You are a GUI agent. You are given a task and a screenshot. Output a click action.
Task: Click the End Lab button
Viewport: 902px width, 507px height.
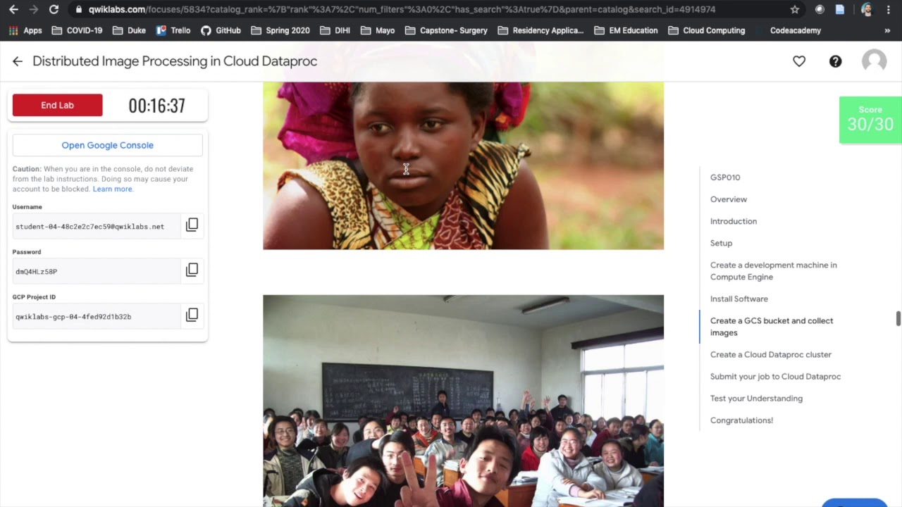click(57, 105)
